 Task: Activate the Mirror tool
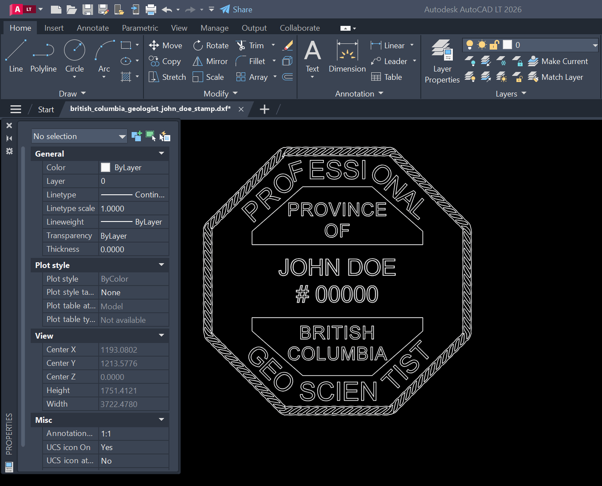click(211, 61)
